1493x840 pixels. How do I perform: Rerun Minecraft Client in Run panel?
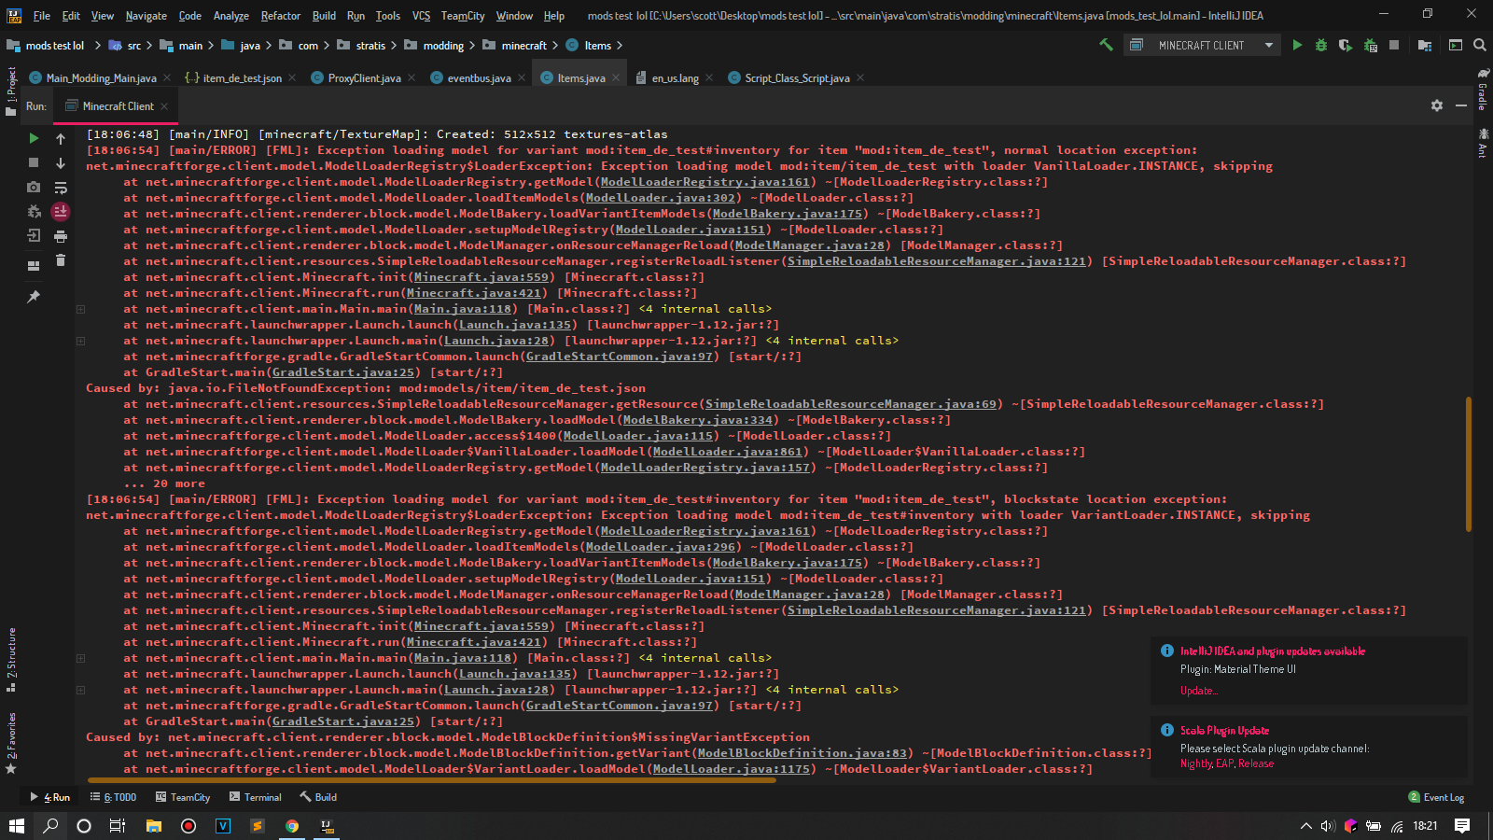[x=34, y=138]
